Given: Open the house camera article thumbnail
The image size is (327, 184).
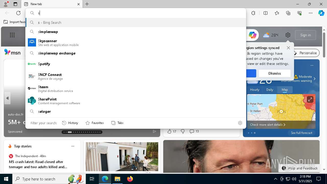Looking at the screenshot, I should (x=122, y=156).
